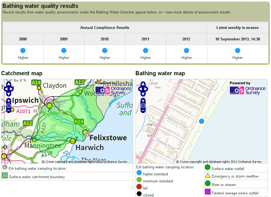
Task: Pan the bathing water map right
Action: (146, 89)
